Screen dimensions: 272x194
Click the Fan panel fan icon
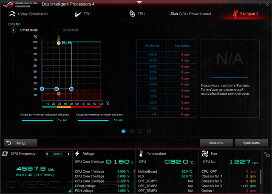[205, 154]
